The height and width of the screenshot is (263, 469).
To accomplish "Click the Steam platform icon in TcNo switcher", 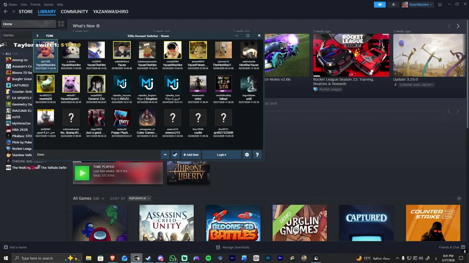I will click(x=175, y=155).
